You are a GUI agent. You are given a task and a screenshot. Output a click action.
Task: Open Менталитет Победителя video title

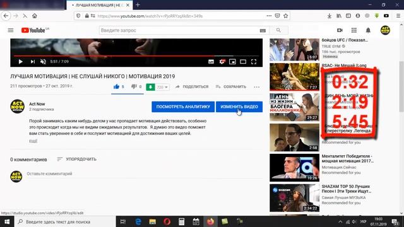347,158
